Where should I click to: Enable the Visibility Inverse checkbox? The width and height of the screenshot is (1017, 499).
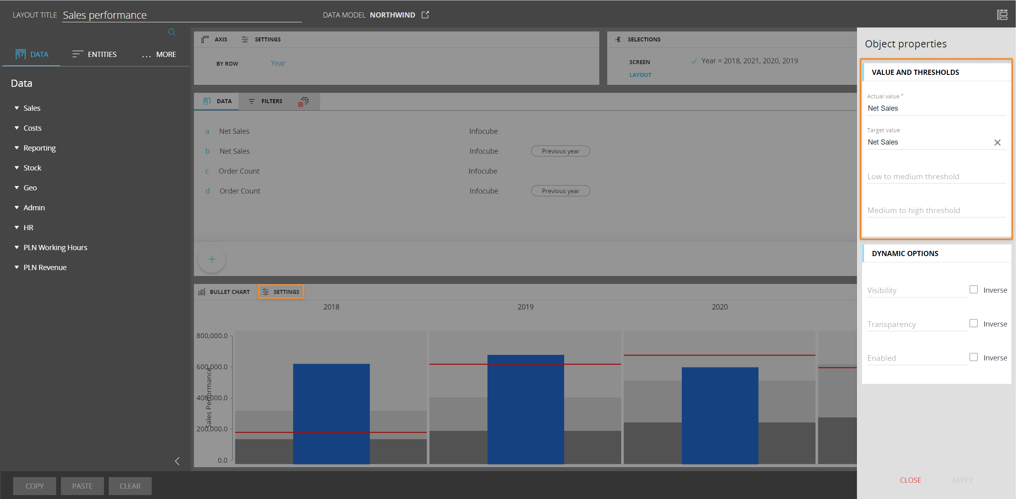coord(974,290)
